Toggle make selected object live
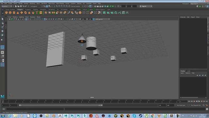 [70, 6]
